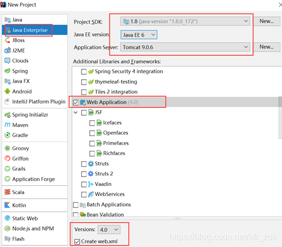This screenshot has width=282, height=247.
Task: Click the Scala icon
Action: (8, 192)
